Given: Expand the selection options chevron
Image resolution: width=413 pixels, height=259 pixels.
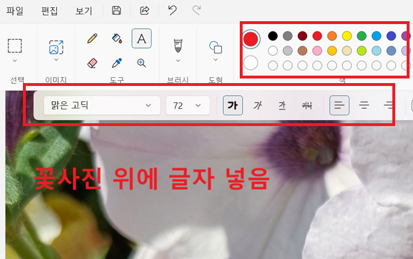Looking at the screenshot, I should coord(15,61).
